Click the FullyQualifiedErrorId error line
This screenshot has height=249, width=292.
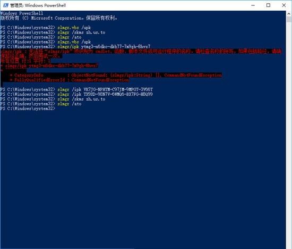coord(70,80)
